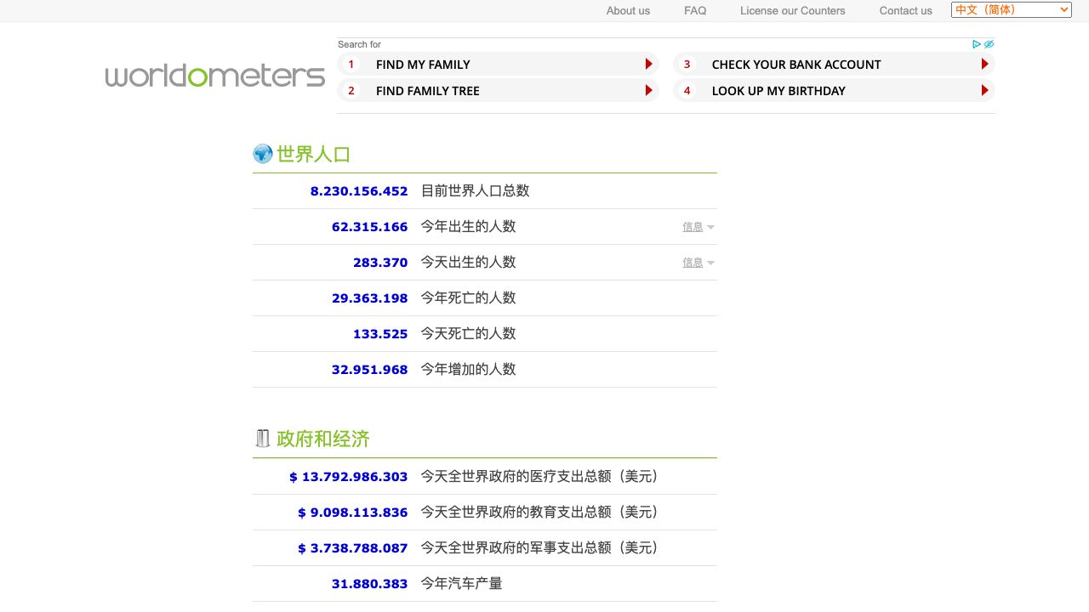Open the About us page
The width and height of the screenshot is (1089, 612).
click(x=628, y=11)
